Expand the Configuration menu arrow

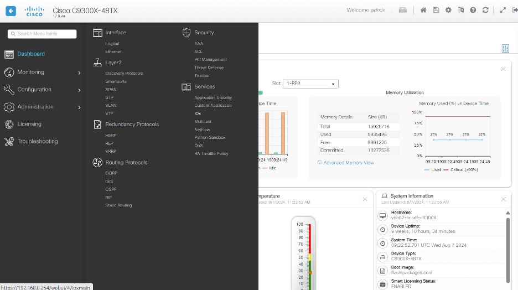pos(79,90)
